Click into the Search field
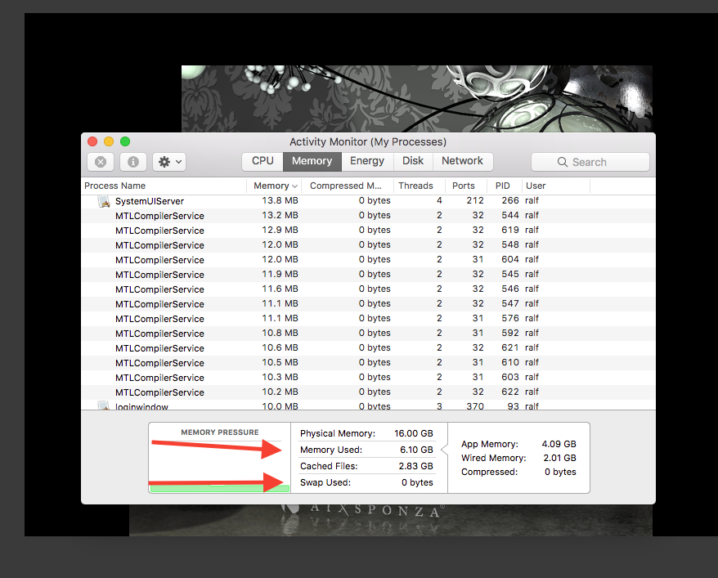The height and width of the screenshot is (578, 718). [590, 162]
